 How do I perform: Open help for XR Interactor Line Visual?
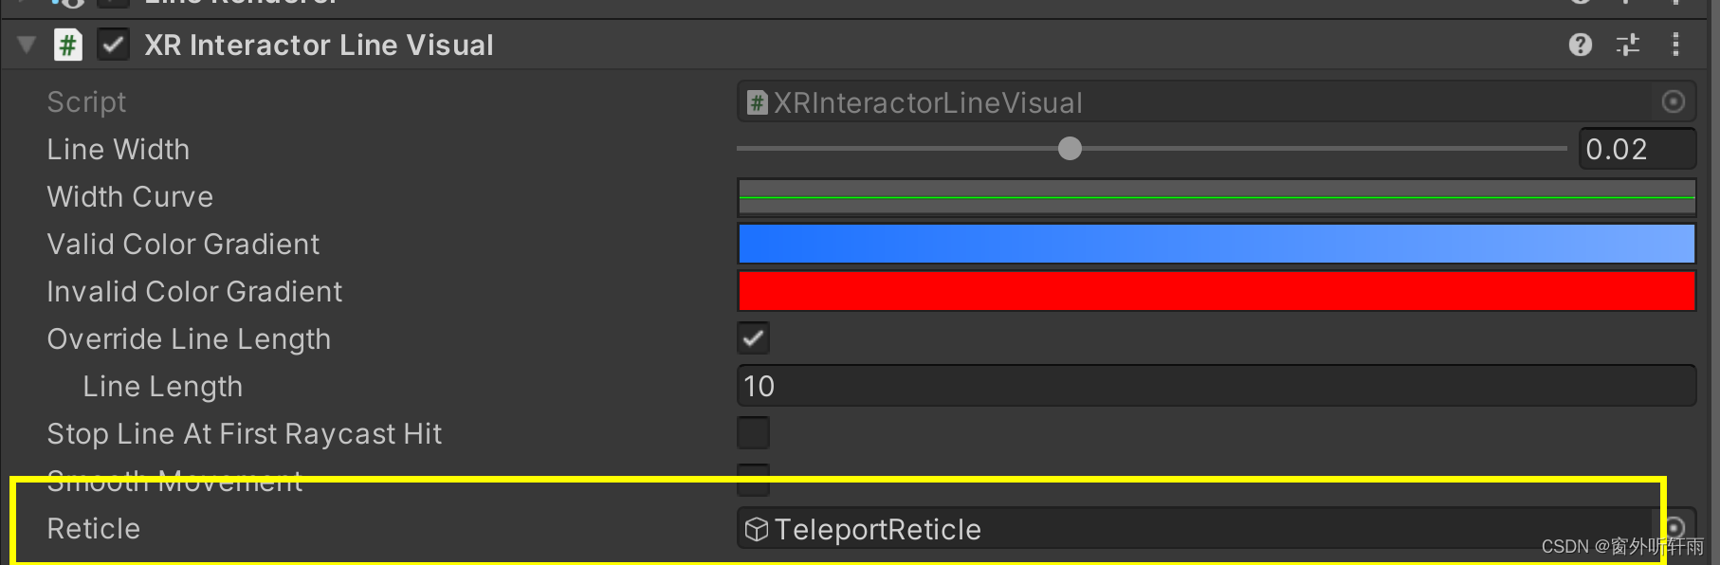[x=1580, y=45]
